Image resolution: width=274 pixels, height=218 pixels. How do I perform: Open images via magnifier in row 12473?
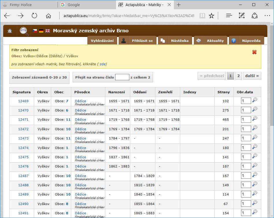(x=255, y=137)
